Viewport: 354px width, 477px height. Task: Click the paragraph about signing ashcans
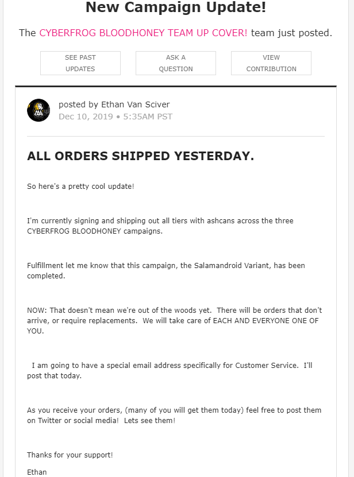(160, 226)
